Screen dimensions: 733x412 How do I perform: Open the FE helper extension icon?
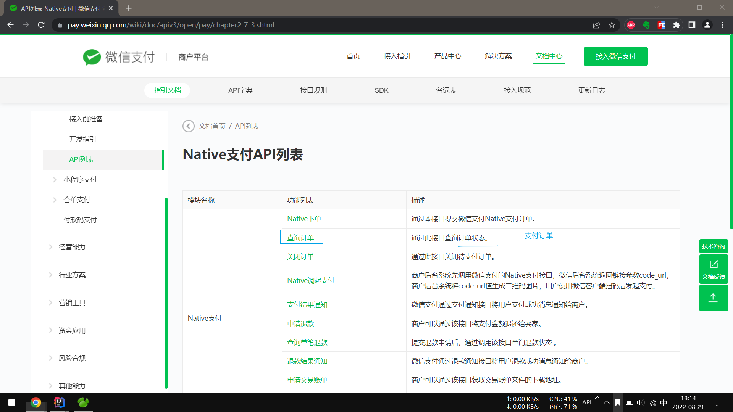(661, 25)
